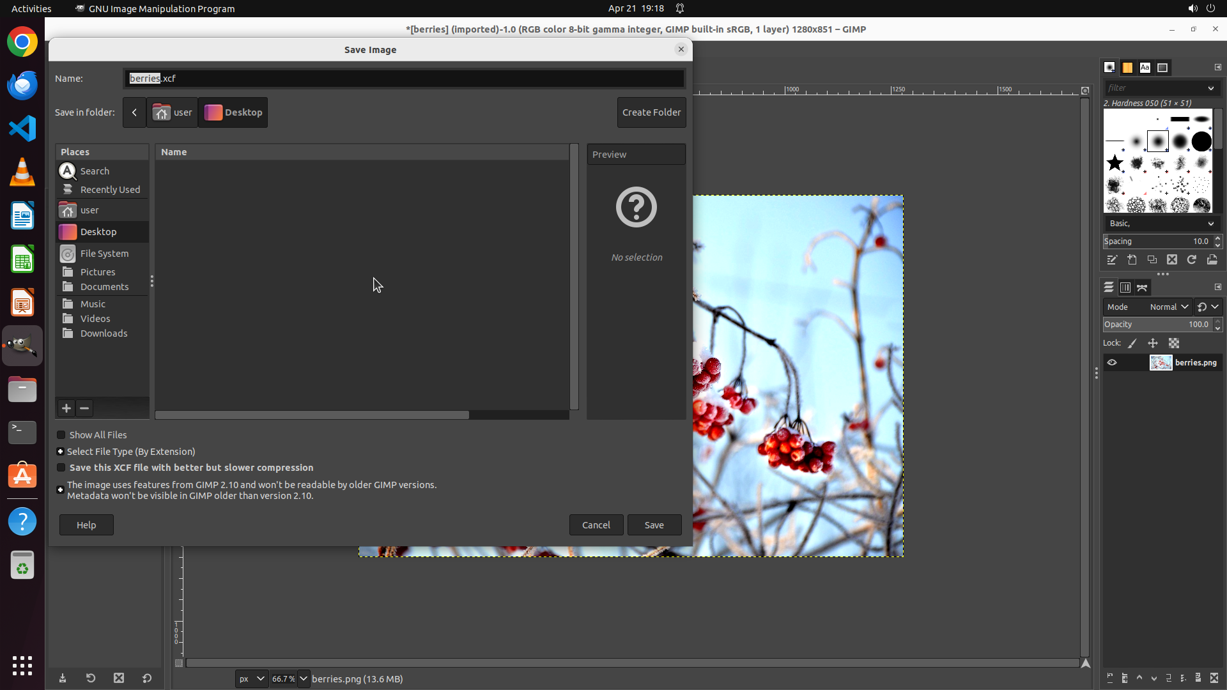Click the Refresh brushes icon
Image resolution: width=1227 pixels, height=690 pixels.
1192,260
